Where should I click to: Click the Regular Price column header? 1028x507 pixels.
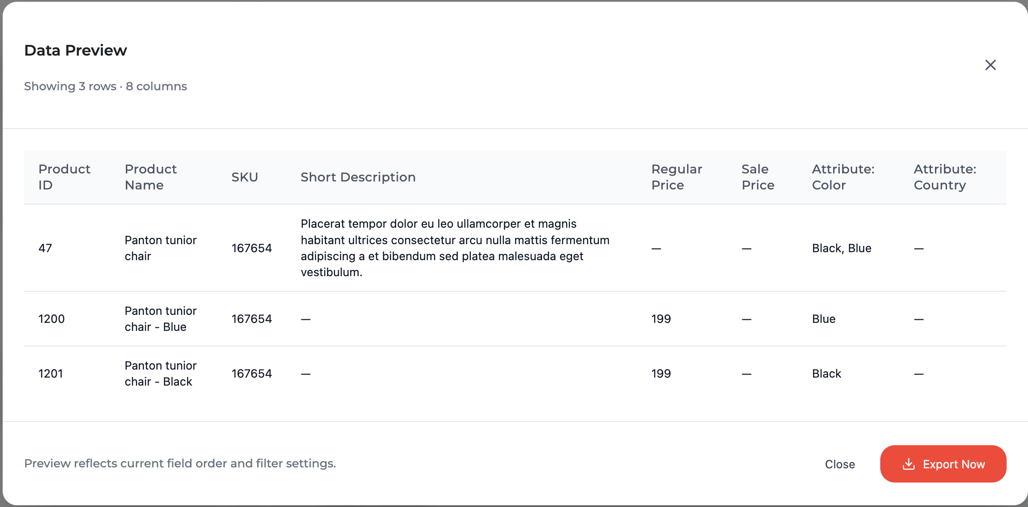tap(676, 177)
